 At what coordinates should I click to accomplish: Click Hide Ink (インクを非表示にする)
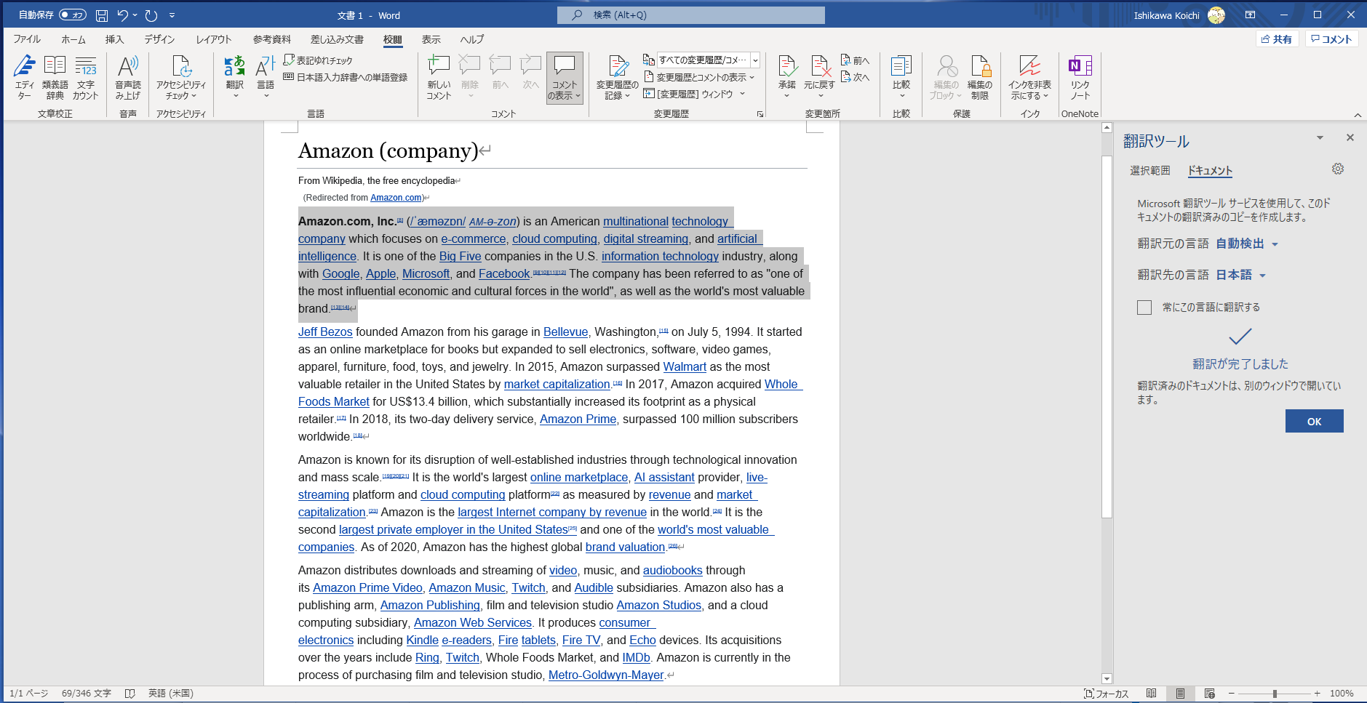(1029, 77)
